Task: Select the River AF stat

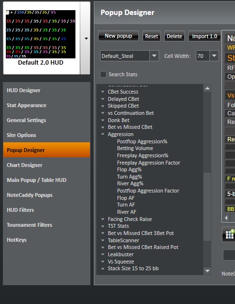Action: (x=127, y=212)
